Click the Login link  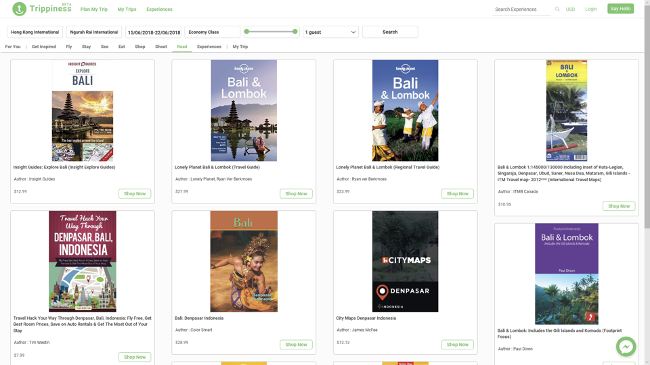point(590,9)
